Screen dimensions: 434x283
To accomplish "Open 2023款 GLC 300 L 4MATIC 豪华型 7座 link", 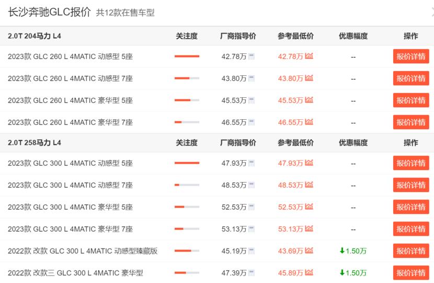I will (x=70, y=229).
